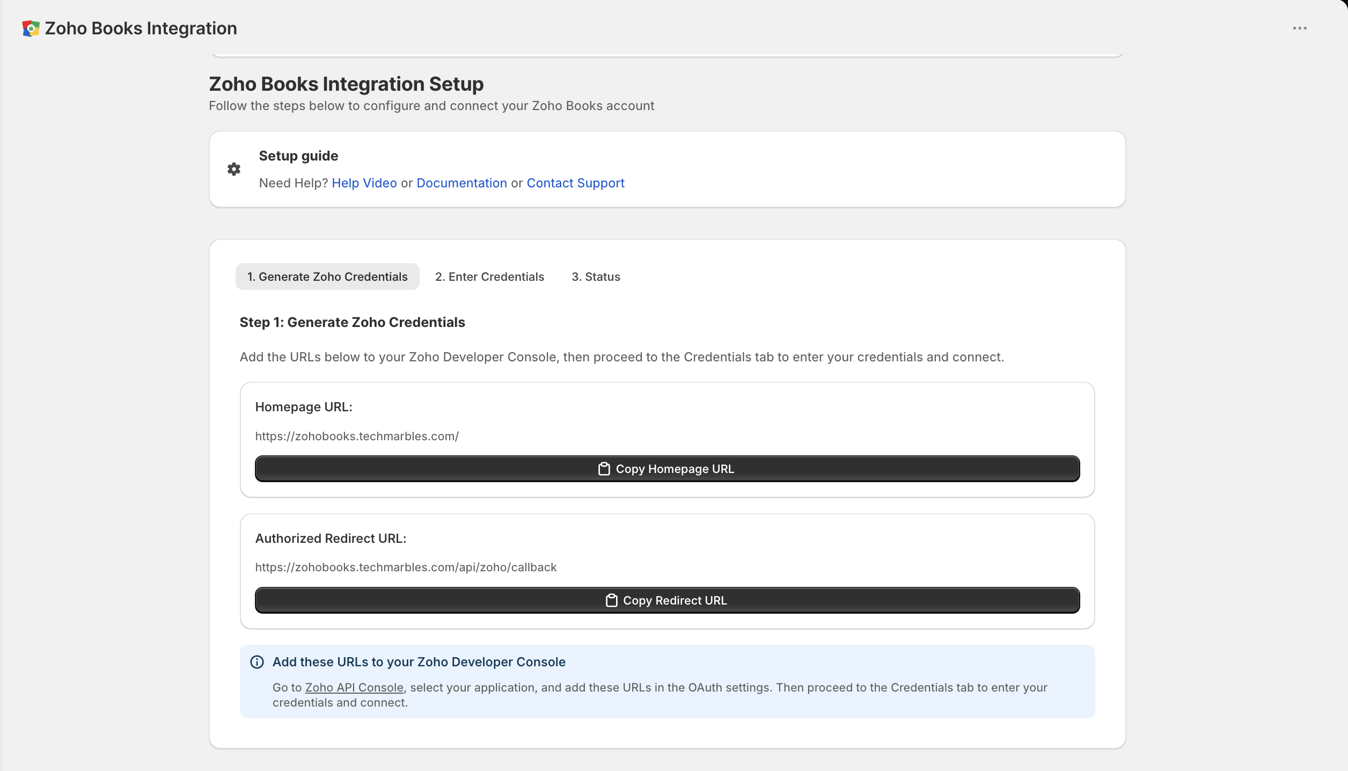Screen dimensions: 1348x771
Task: Open the Enter Credentials tab
Action: click(489, 277)
